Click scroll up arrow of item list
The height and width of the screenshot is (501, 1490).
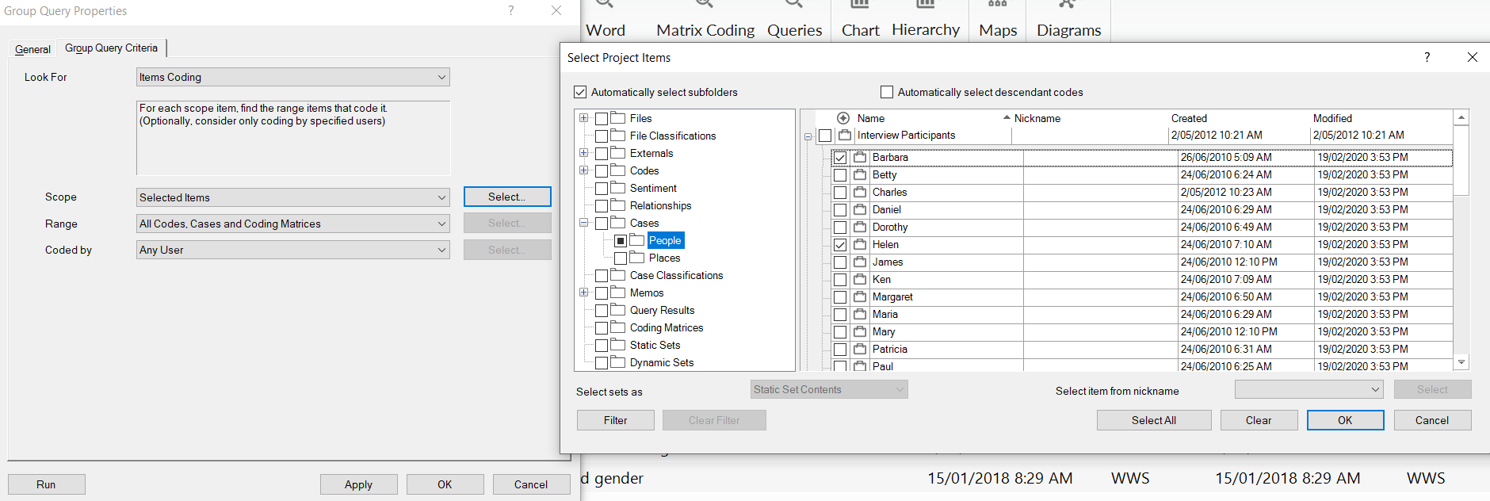pos(1461,117)
